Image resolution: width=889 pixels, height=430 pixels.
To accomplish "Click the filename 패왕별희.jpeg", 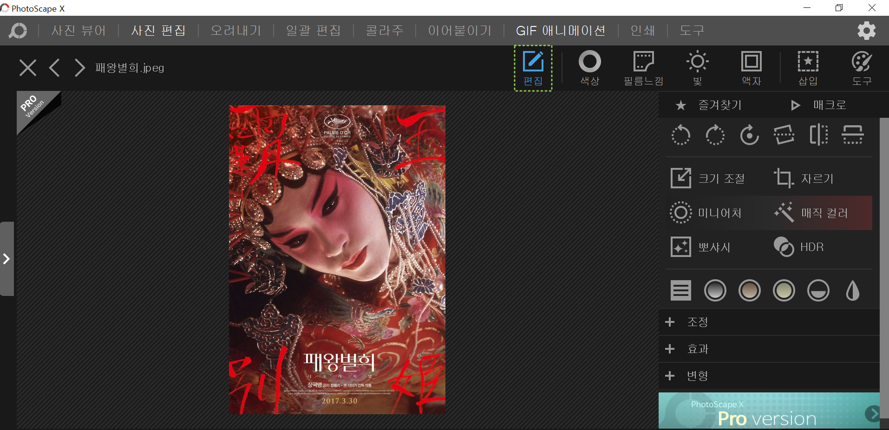I will click(130, 68).
